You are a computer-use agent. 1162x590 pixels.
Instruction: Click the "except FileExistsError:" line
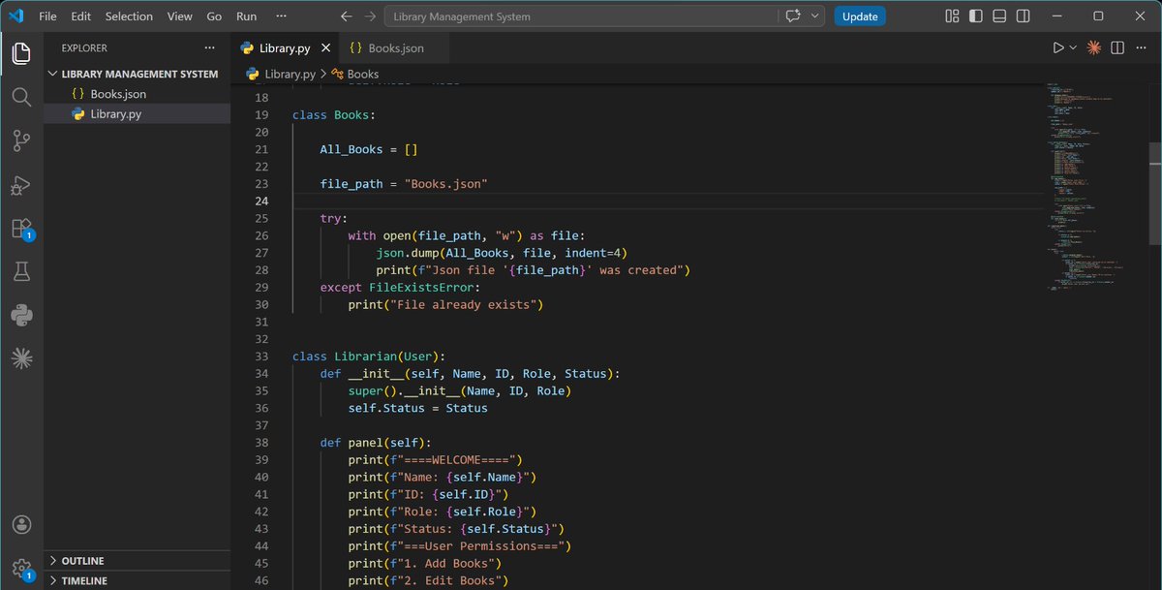[400, 287]
